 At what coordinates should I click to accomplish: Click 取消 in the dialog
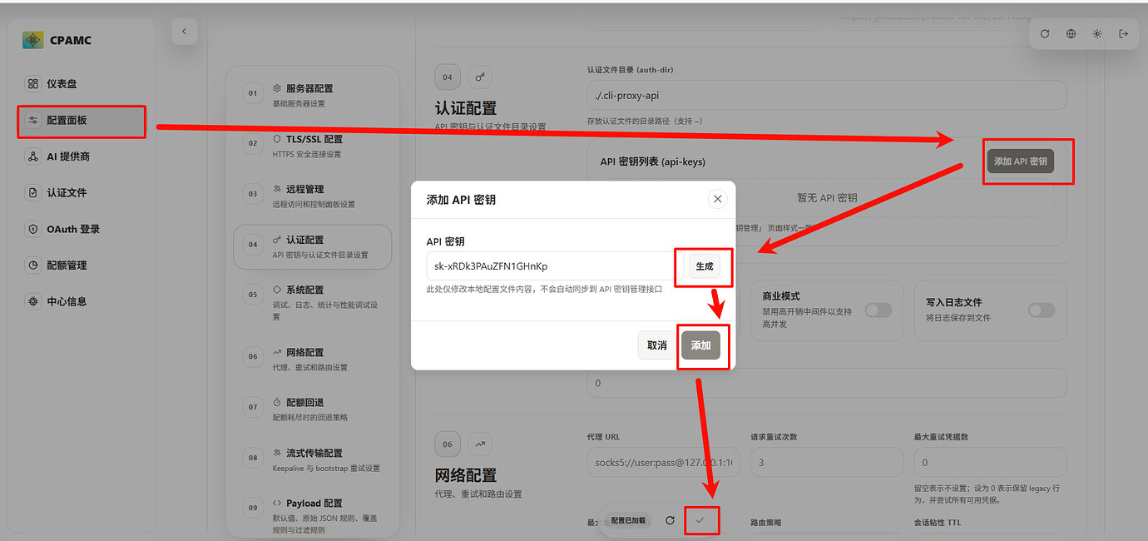657,345
